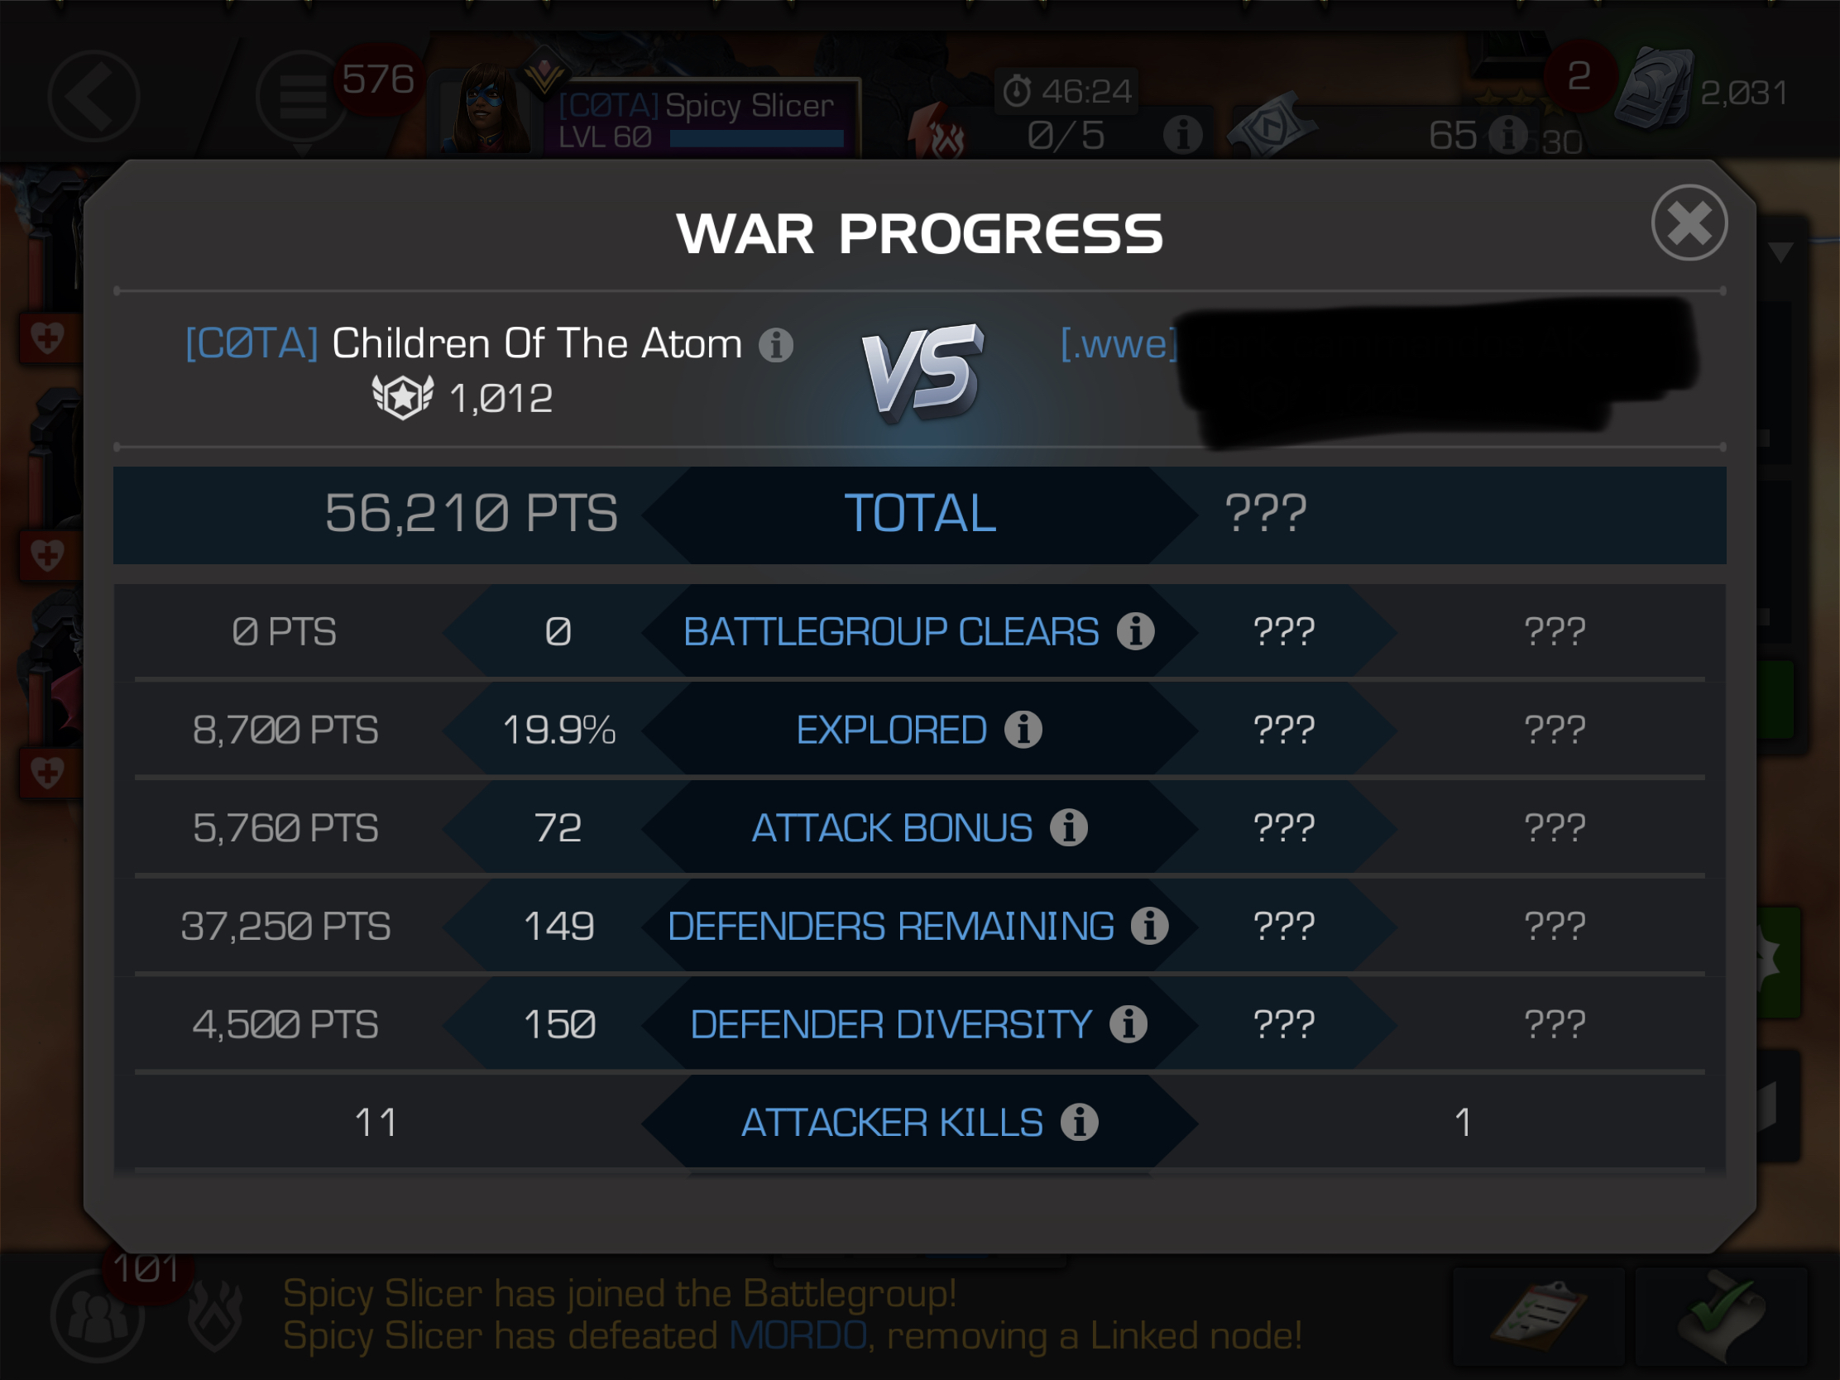Open info next to 0/5 energy counter
The height and width of the screenshot is (1380, 1840).
click(x=1182, y=135)
